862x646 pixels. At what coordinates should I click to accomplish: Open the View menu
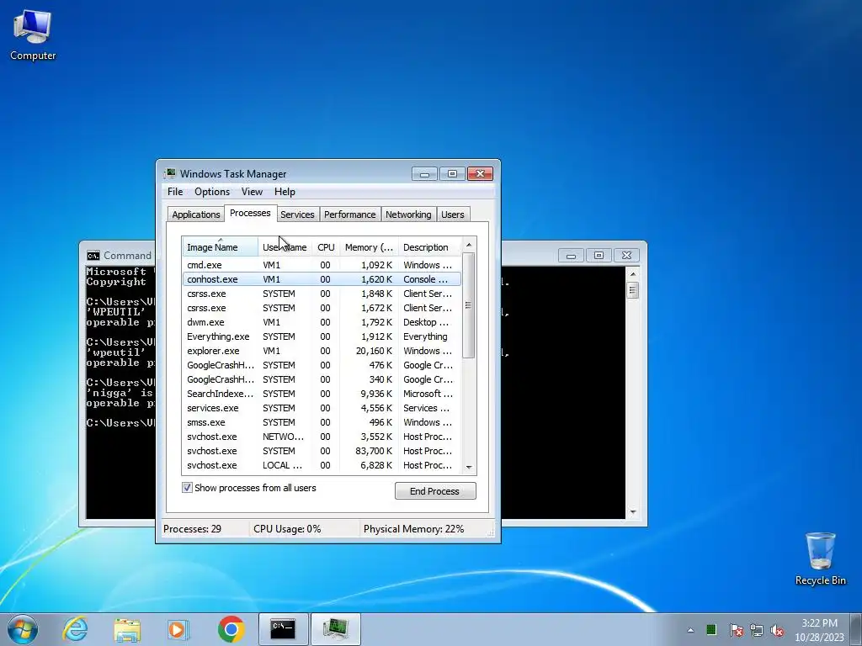(x=252, y=192)
